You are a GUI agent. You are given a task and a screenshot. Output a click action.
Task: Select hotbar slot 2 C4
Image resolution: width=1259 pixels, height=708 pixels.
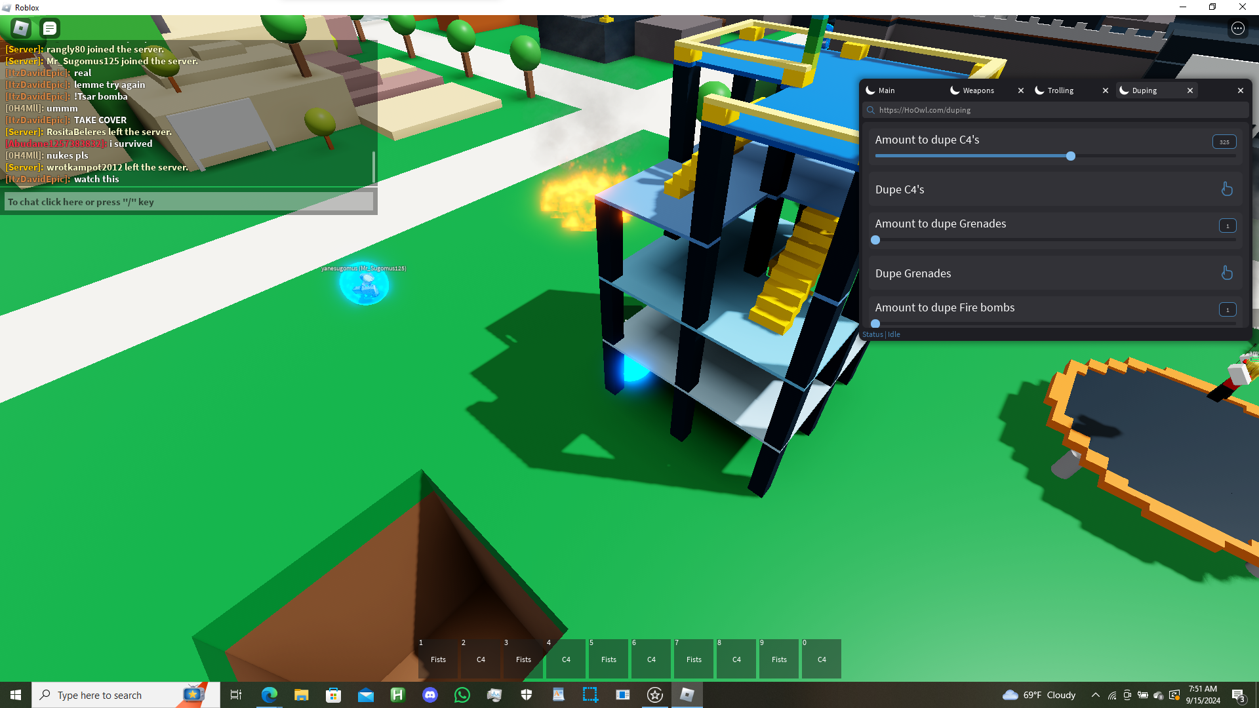click(x=481, y=659)
